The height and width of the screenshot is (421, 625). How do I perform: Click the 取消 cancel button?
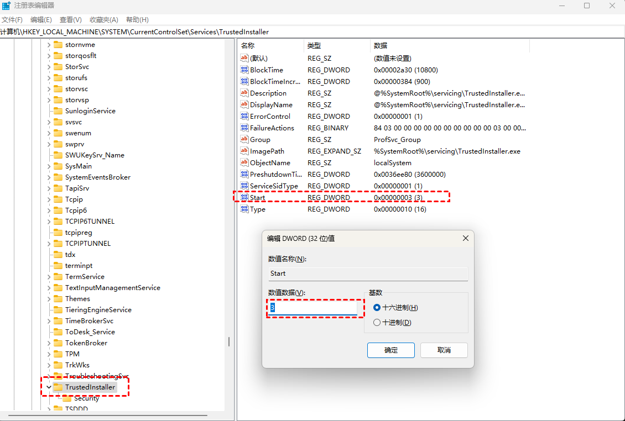(x=444, y=350)
